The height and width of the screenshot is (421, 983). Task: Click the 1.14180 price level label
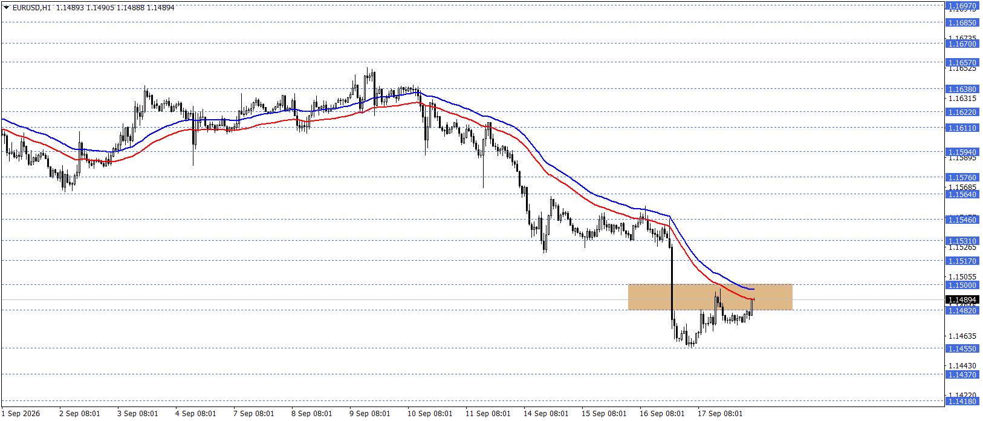coord(961,401)
